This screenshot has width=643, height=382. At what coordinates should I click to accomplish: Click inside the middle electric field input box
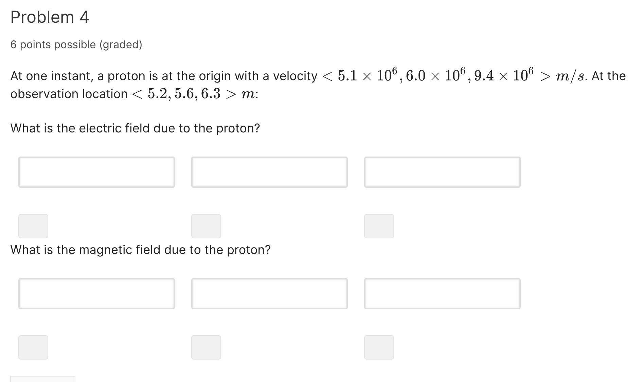[x=269, y=172]
